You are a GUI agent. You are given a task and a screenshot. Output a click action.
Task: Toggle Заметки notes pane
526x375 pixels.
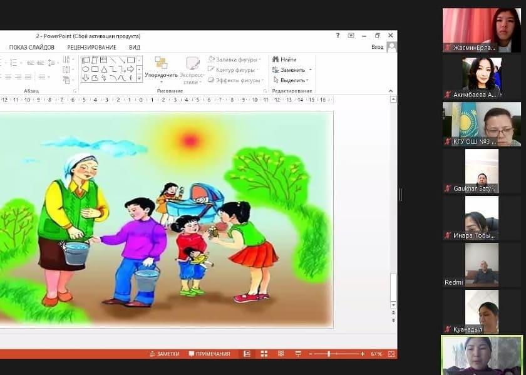pos(165,354)
